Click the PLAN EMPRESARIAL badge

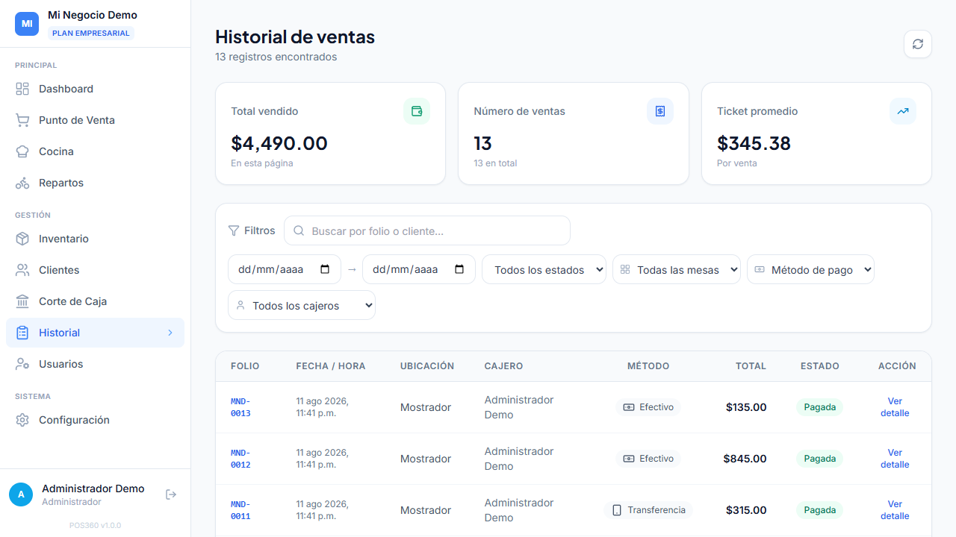(91, 33)
